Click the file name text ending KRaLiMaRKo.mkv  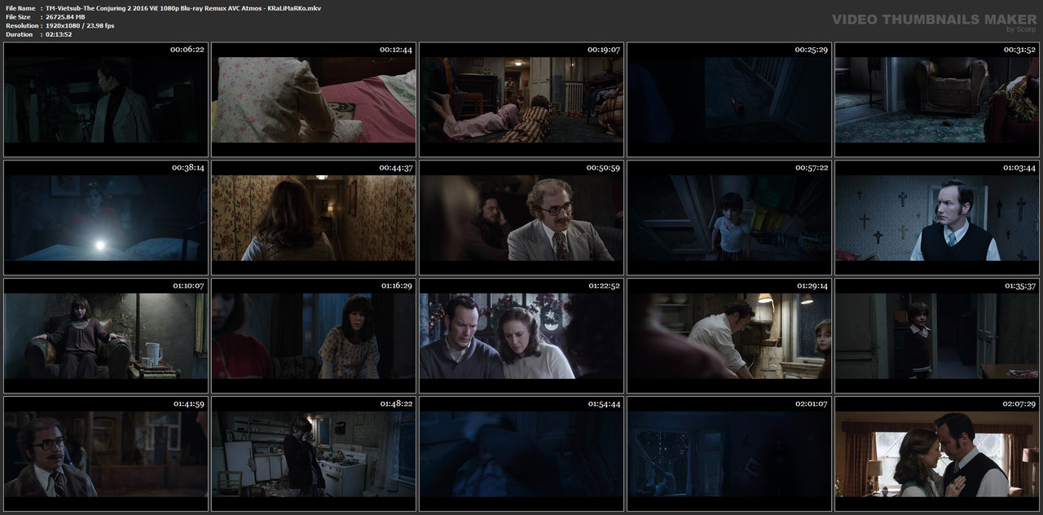[x=183, y=8]
